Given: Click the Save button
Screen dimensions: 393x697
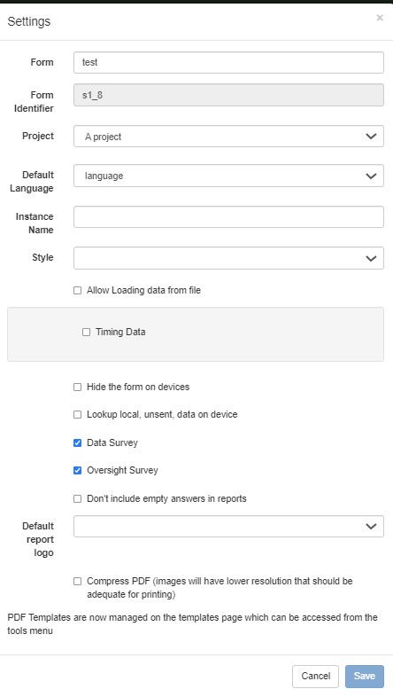Looking at the screenshot, I should coord(365,676).
